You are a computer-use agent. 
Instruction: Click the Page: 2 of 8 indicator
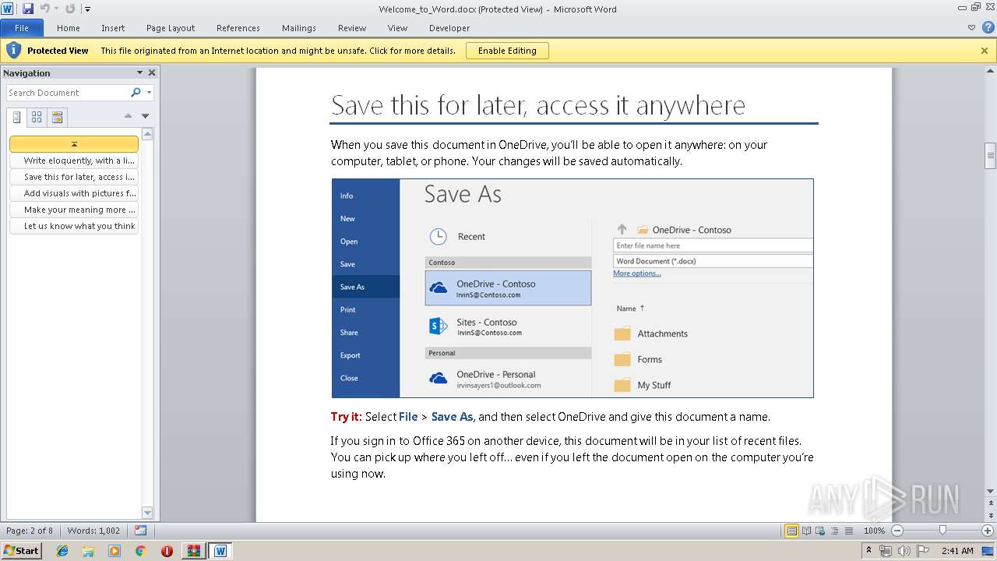pos(30,531)
